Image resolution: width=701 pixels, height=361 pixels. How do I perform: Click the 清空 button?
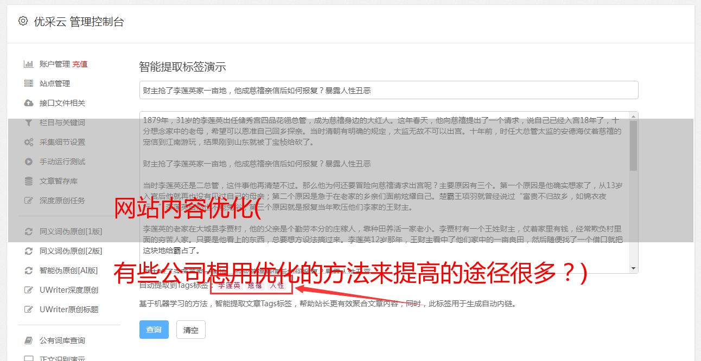click(x=191, y=330)
